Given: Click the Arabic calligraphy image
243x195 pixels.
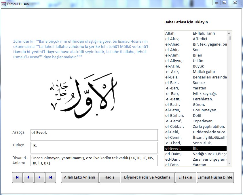Looking at the screenshot, I should click(83, 95).
